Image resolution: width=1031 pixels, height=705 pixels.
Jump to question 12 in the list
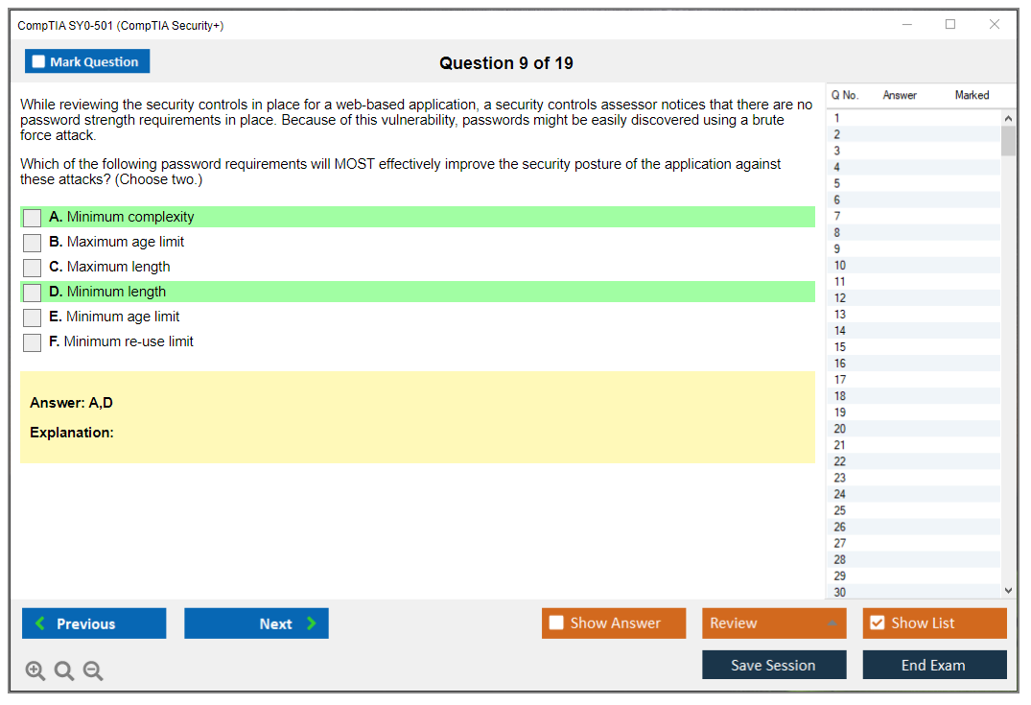[x=840, y=298]
